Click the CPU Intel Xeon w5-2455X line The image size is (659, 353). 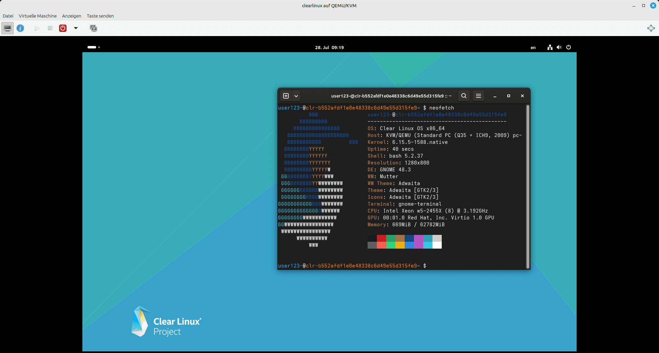point(428,211)
